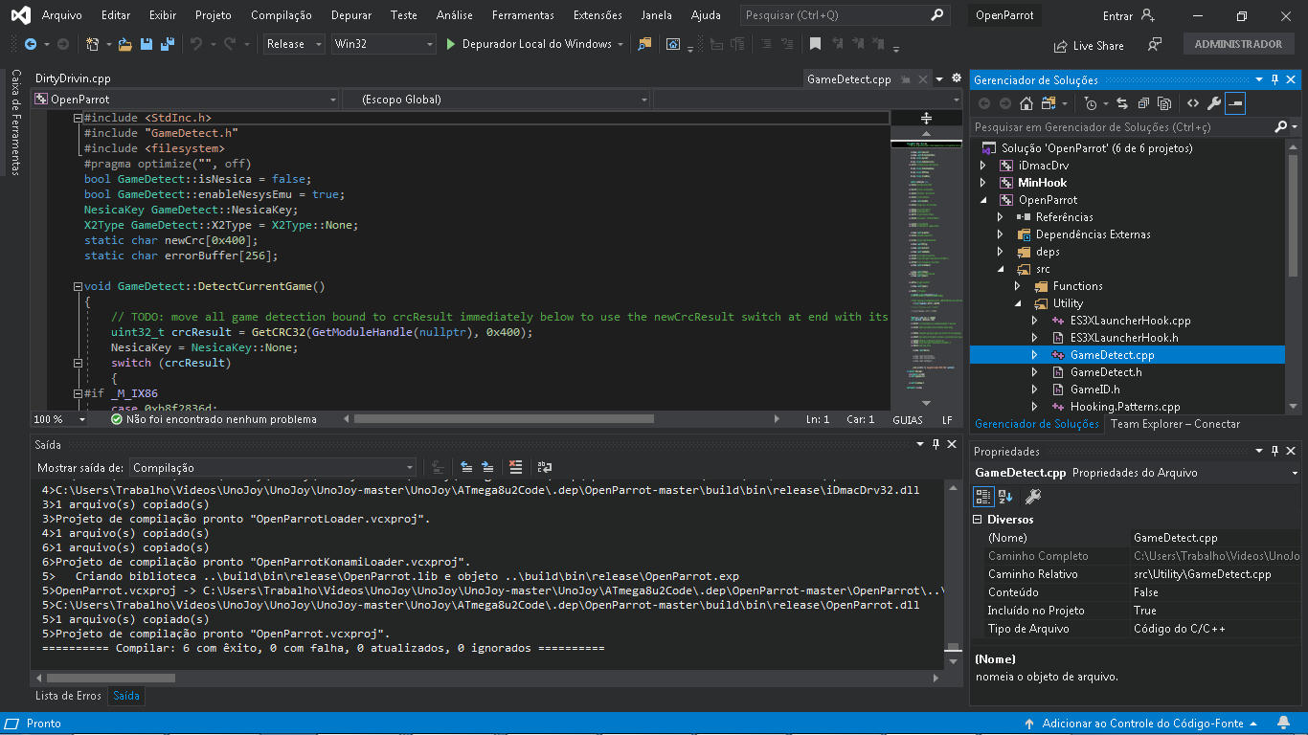Click the notifications bell in the status bar
This screenshot has height=735, width=1308.
(1284, 723)
